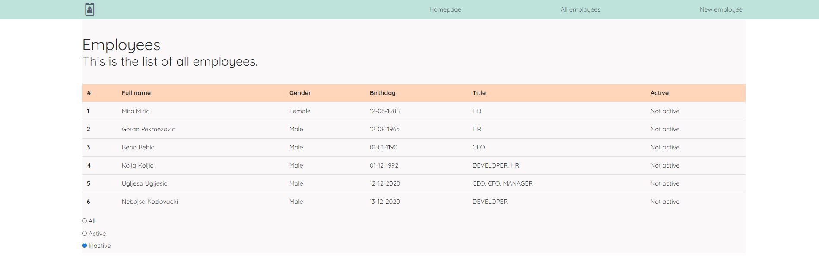
Task: Click birthday 01-12-1992
Action: click(x=384, y=165)
